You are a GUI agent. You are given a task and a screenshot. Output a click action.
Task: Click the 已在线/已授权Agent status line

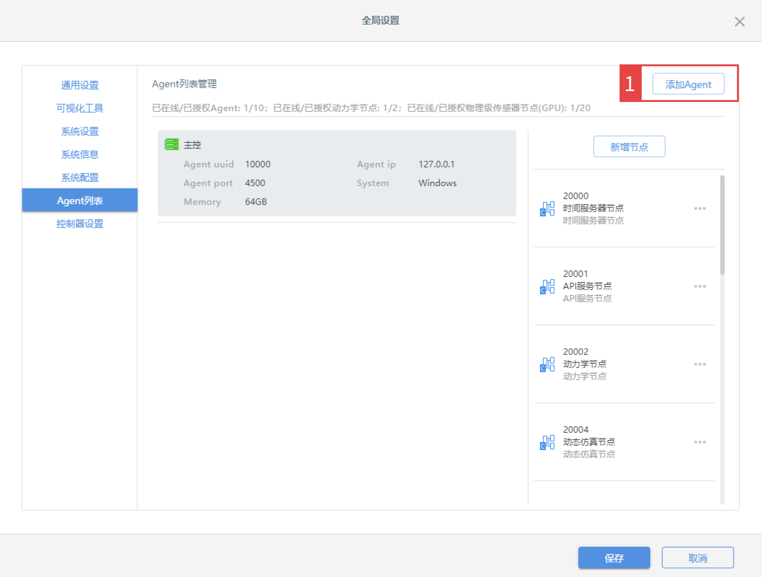[x=371, y=108]
